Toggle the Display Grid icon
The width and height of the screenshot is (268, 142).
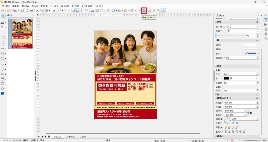[73, 10]
